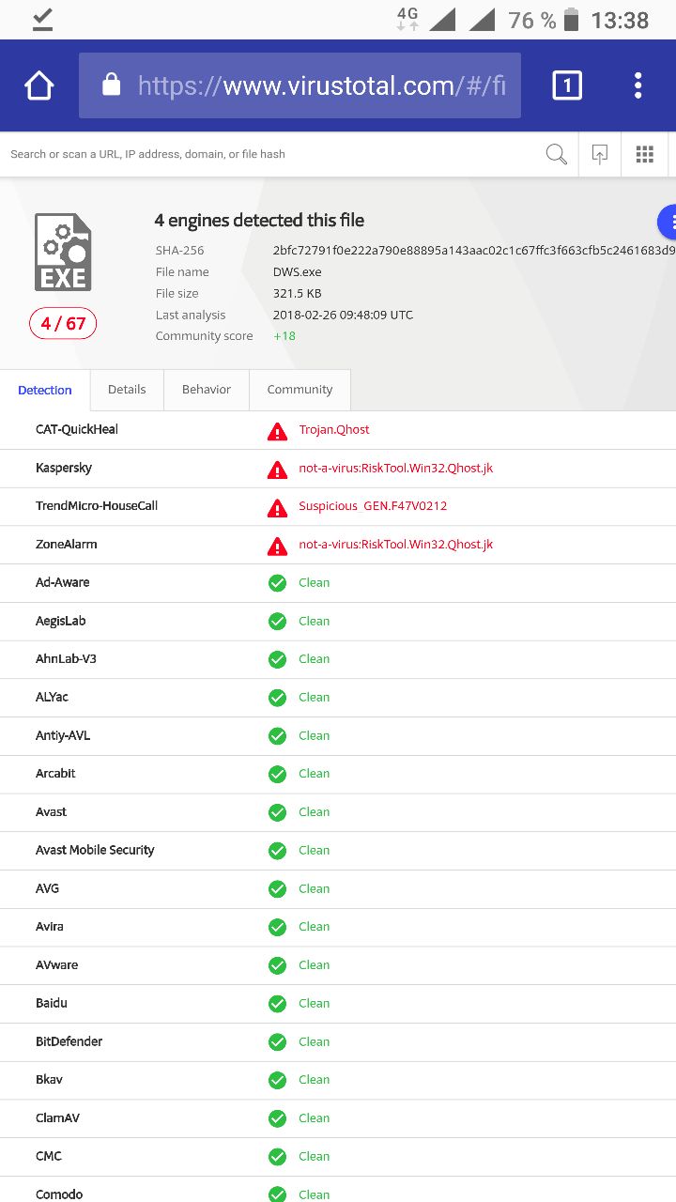The image size is (676, 1202).
Task: Click the EXE file type icon
Action: (x=63, y=252)
